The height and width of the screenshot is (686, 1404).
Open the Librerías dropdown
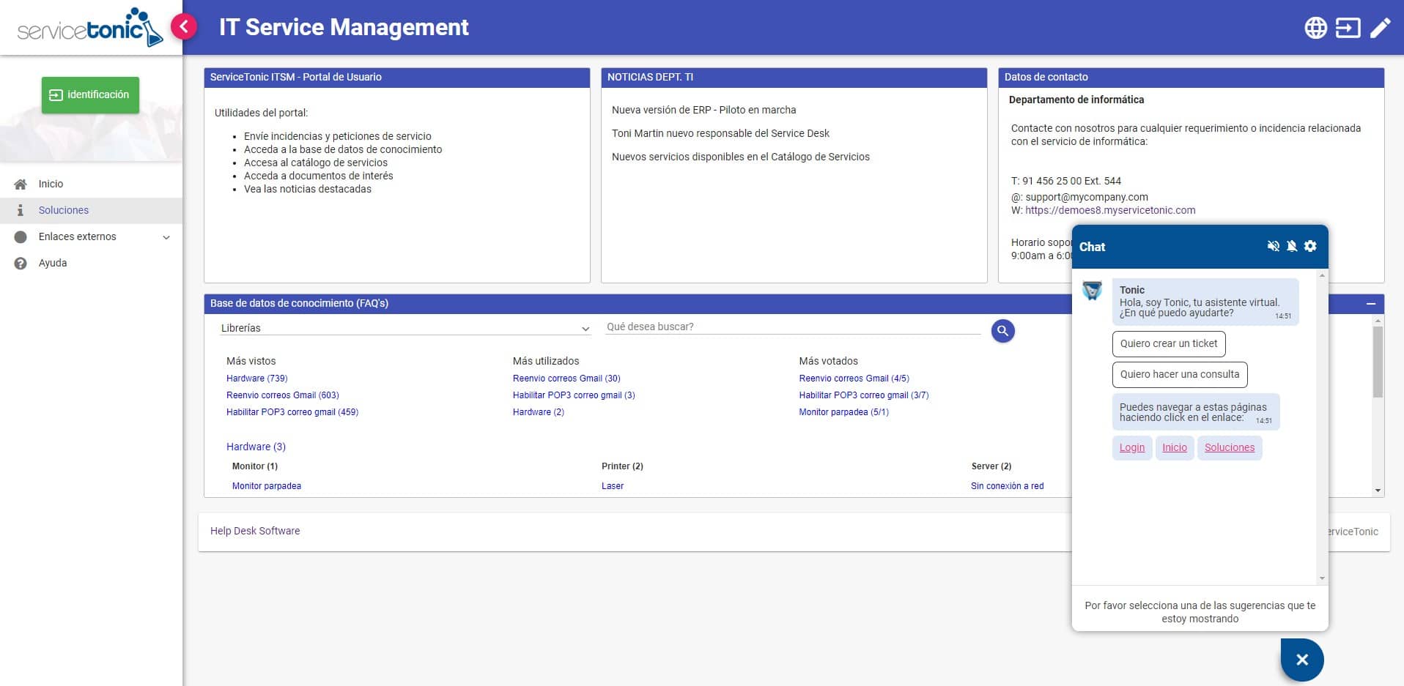click(405, 328)
